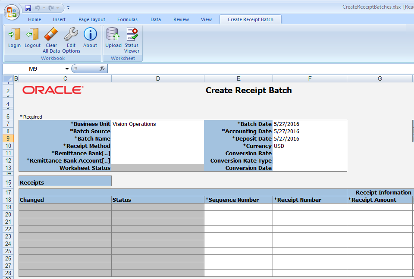
Task: Open the Formulas ribbon tab
Action: click(x=127, y=19)
